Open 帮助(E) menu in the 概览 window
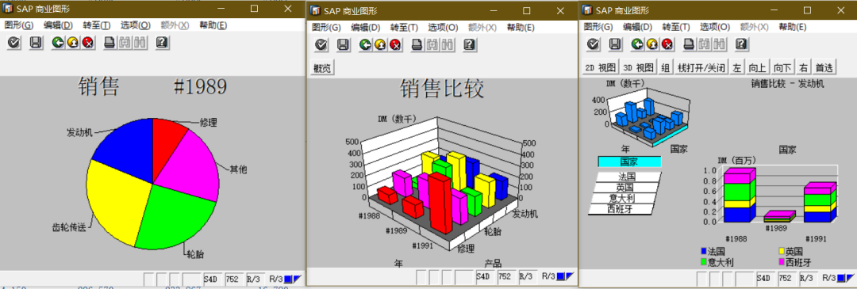Screen dimensions: 857x289 [x=521, y=27]
